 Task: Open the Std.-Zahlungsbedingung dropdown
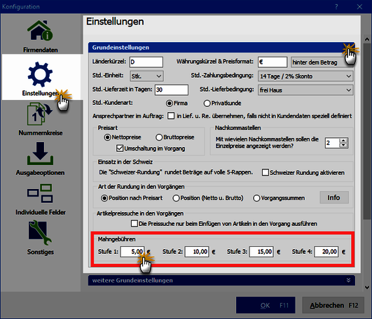pyautogui.click(x=305, y=76)
